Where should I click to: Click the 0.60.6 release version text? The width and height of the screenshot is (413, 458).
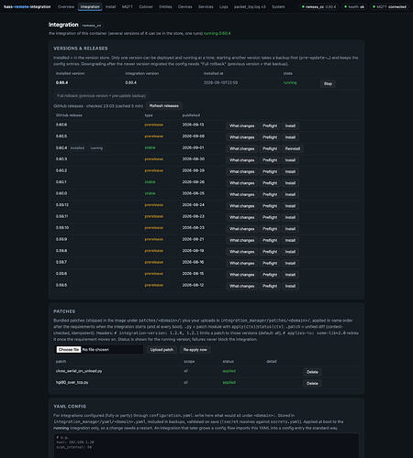click(61, 125)
